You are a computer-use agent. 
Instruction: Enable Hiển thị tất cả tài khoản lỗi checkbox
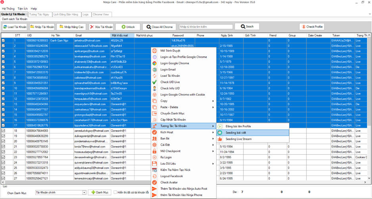click(x=115, y=192)
